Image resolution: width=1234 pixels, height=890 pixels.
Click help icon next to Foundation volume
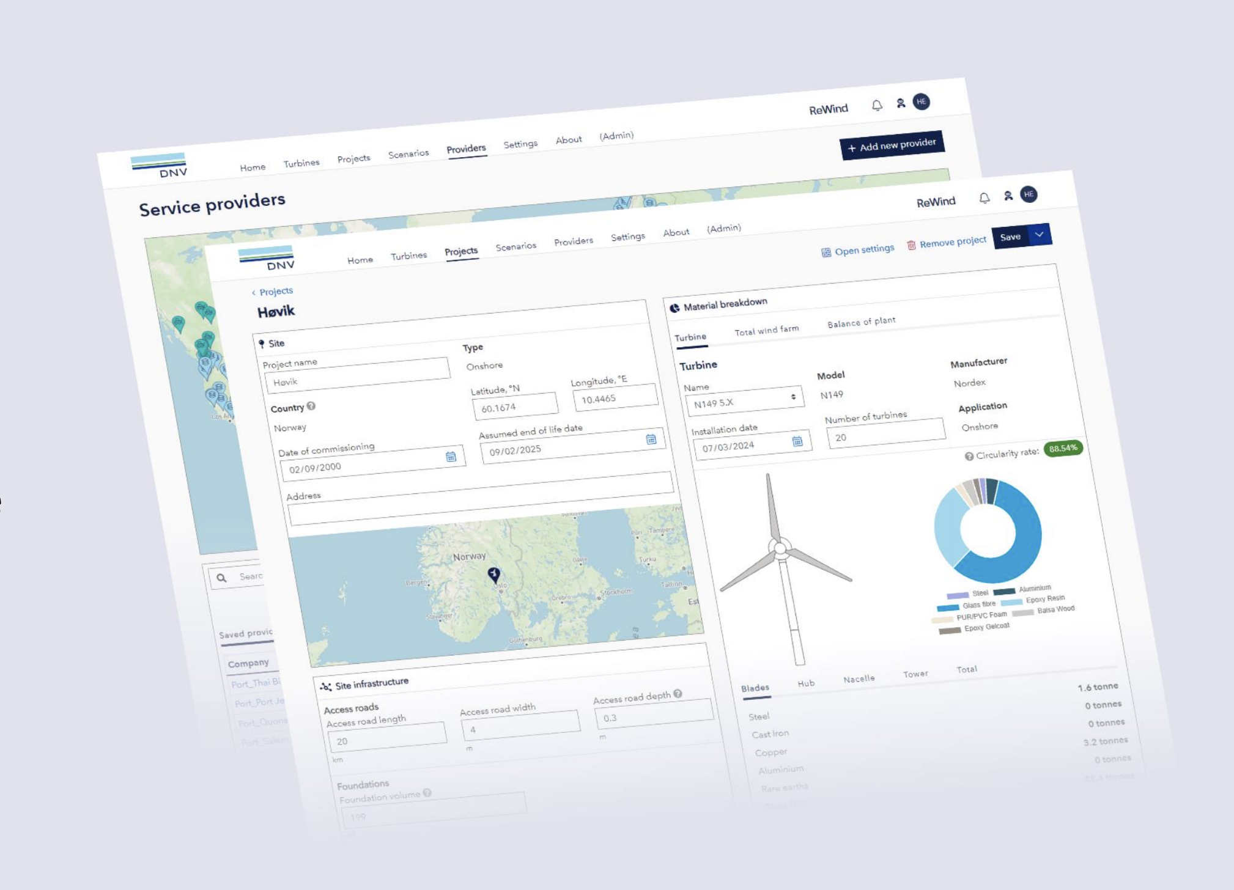(427, 792)
